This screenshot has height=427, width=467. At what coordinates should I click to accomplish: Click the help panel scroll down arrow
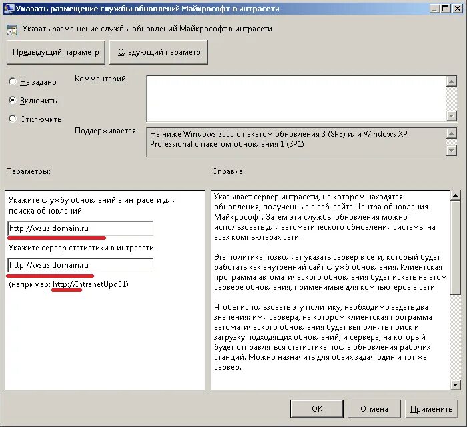coord(455,385)
